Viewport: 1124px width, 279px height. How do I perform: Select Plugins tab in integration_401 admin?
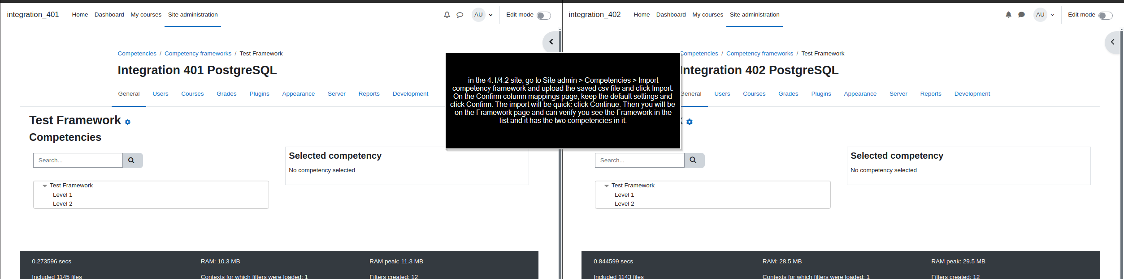(259, 94)
